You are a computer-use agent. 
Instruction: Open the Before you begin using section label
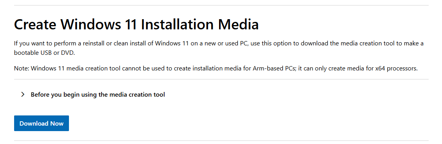tap(98, 95)
